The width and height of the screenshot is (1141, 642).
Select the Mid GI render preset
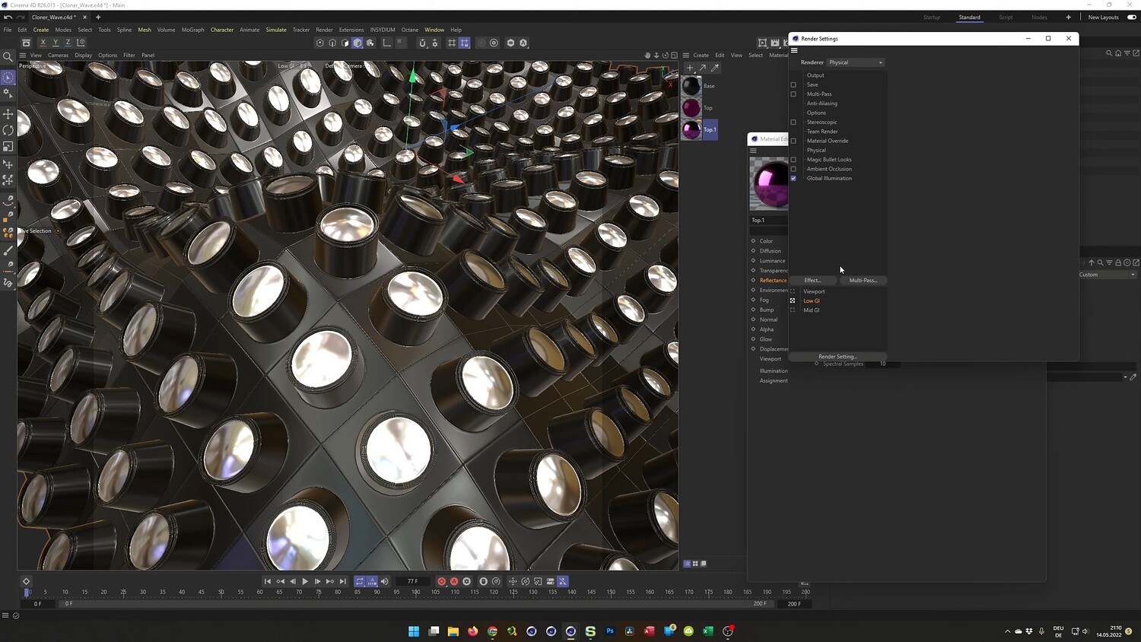point(812,310)
